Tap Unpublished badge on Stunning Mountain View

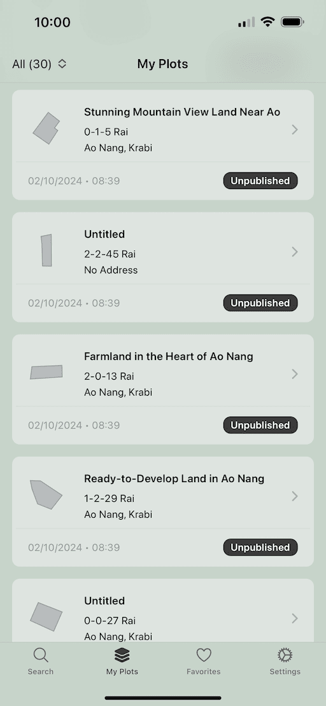[260, 181]
